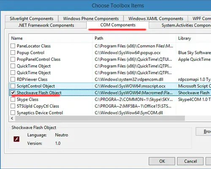The height and width of the screenshot is (169, 211).
Task: Click the Neutro language value
Action: pyautogui.click(x=62, y=135)
